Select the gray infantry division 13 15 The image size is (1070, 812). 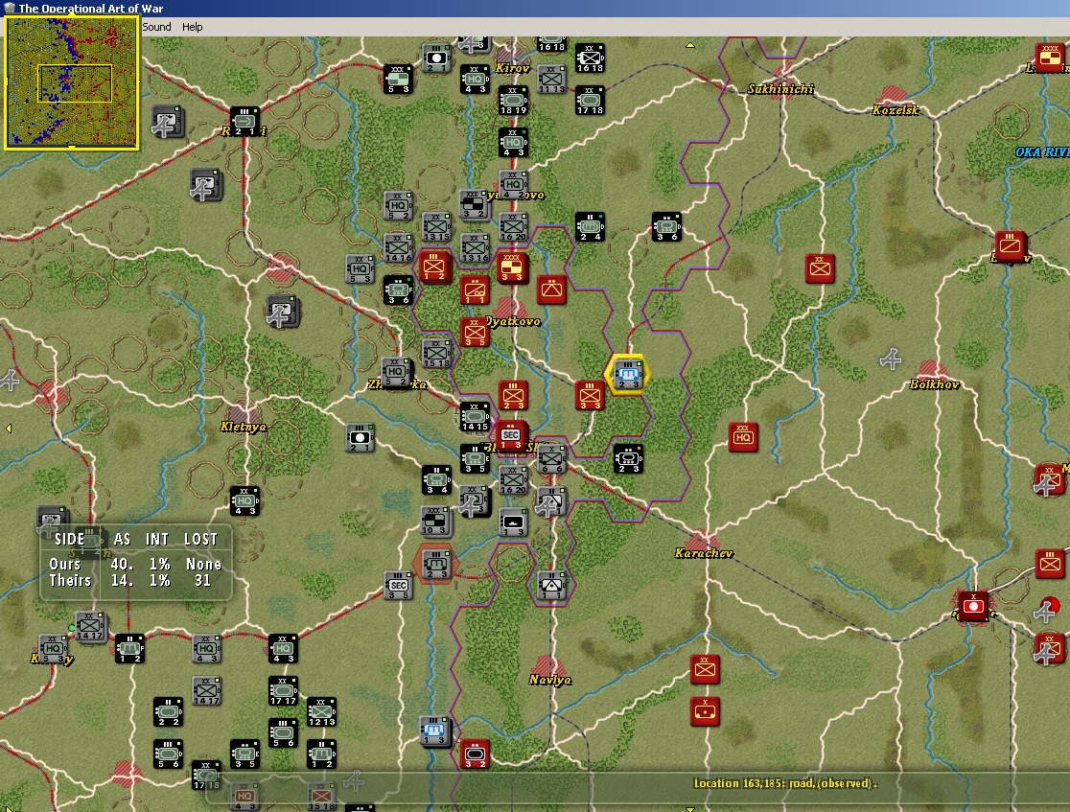[436, 227]
